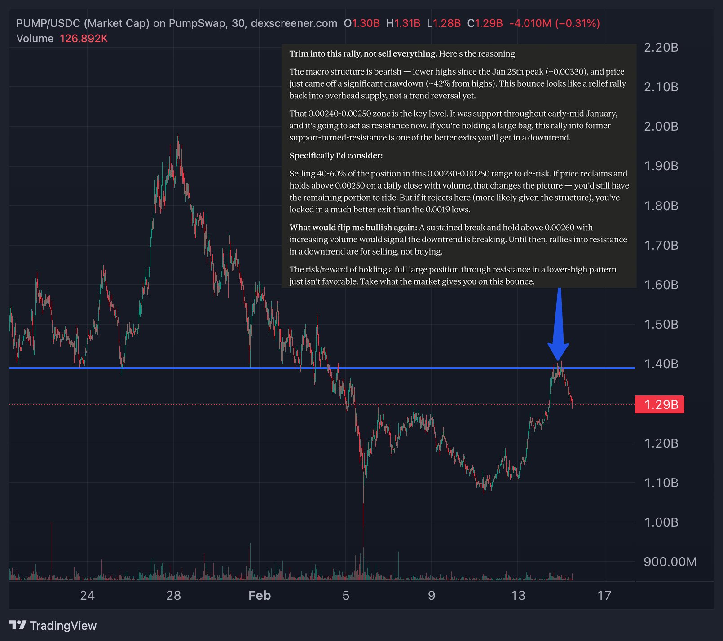Click the 9 date label on time axis
The image size is (723, 641).
[432, 595]
